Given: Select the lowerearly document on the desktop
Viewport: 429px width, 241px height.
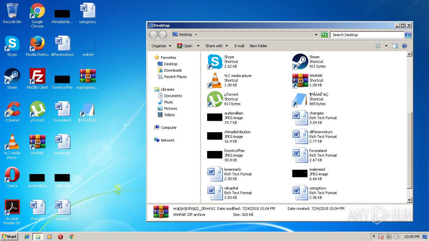Looking at the screenshot, I should (x=62, y=145).
